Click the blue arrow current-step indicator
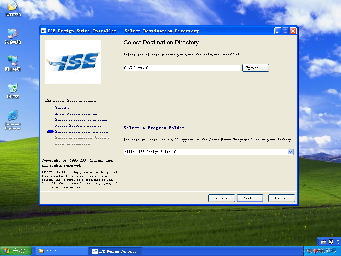This screenshot has height=256, width=341. coord(51,131)
